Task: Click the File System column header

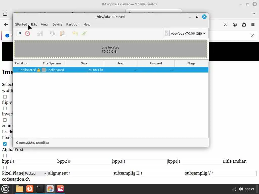Action: (x=53, y=63)
